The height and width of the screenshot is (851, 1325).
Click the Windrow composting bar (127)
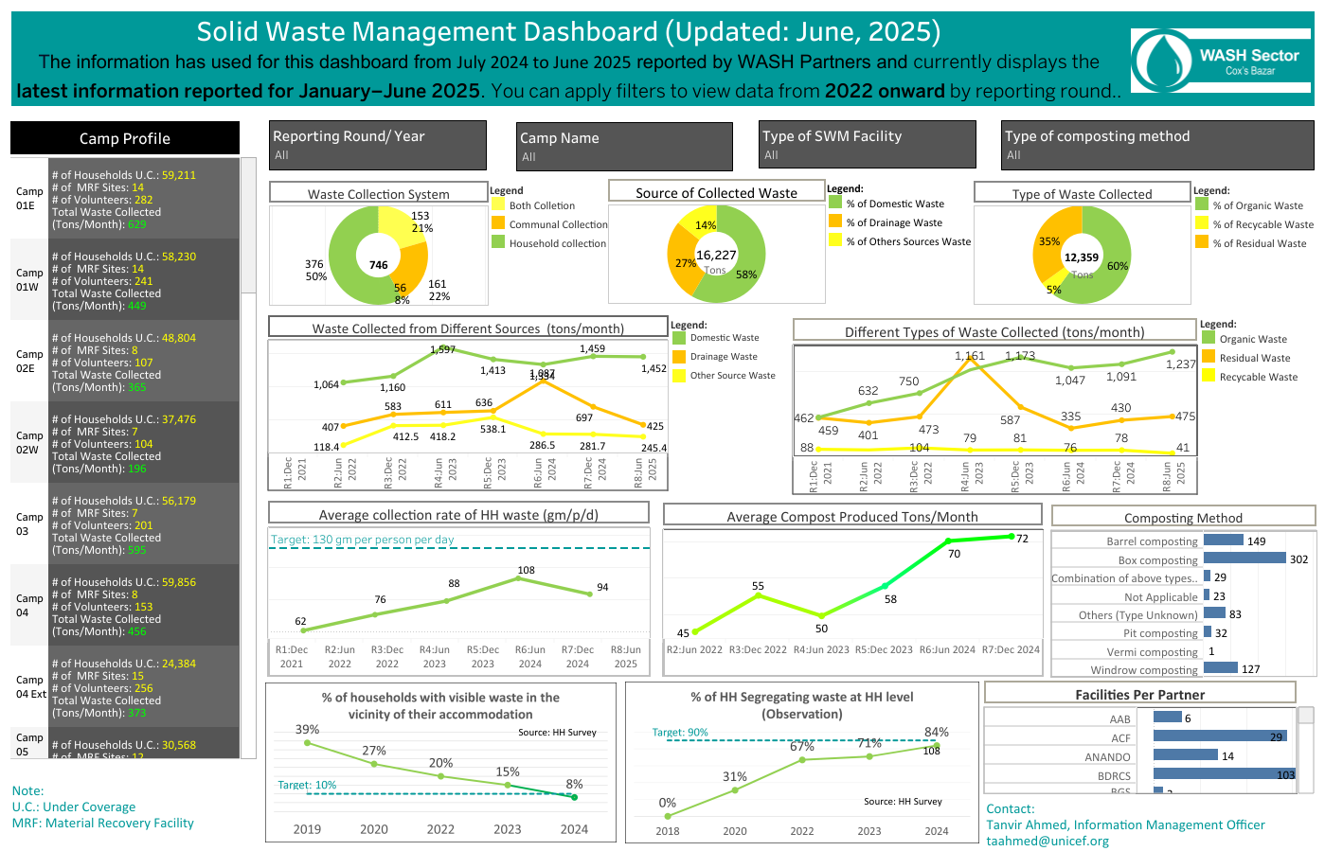point(1221,668)
